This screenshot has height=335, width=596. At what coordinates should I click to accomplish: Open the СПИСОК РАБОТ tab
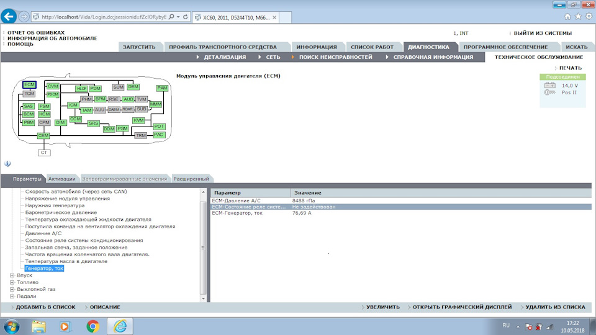tap(372, 47)
